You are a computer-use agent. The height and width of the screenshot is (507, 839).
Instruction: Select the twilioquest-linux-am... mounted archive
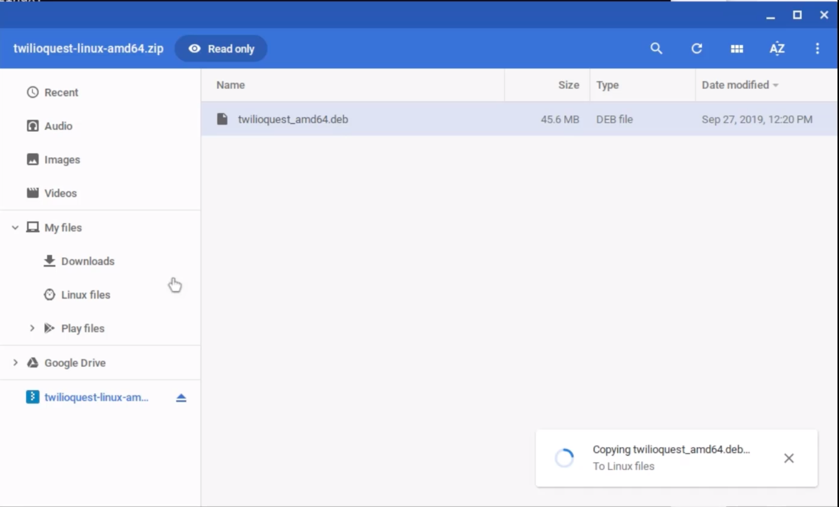pos(96,397)
